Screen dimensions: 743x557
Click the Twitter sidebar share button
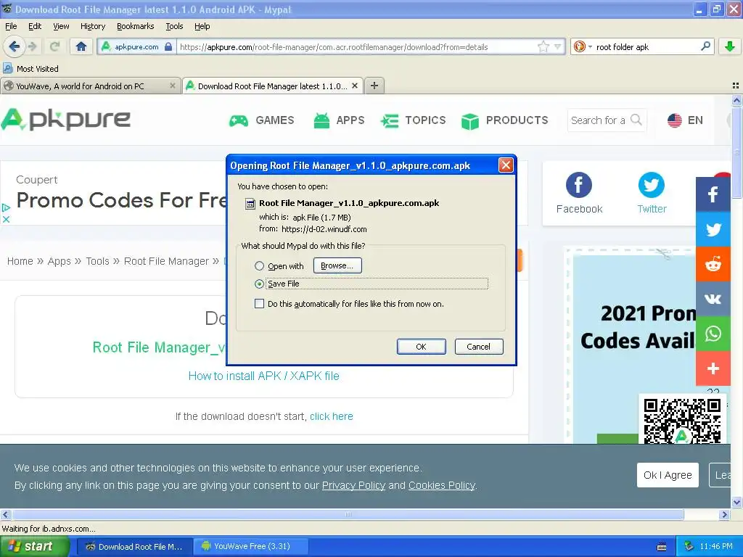point(713,229)
